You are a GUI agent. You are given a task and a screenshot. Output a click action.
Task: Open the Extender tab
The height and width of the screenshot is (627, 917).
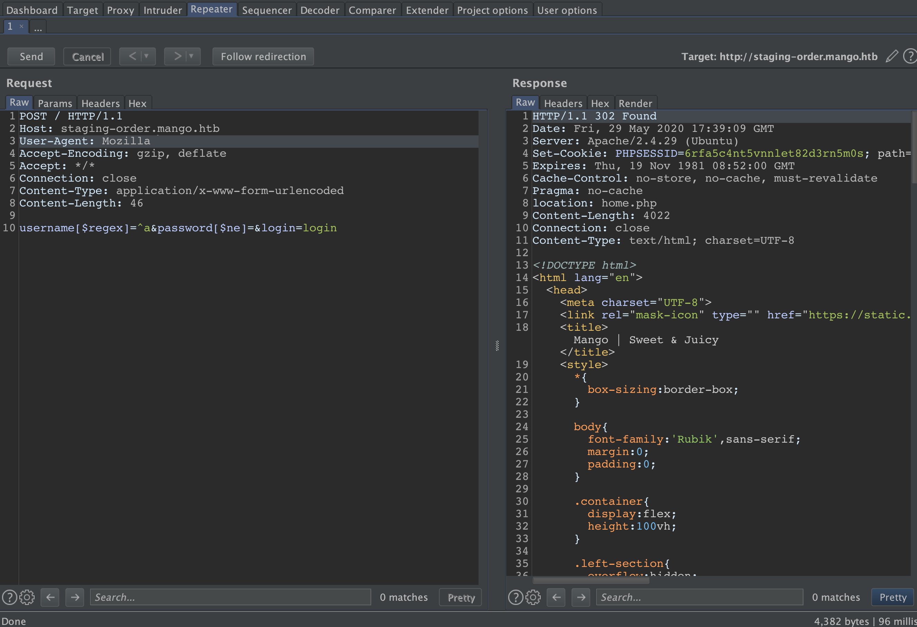[427, 10]
